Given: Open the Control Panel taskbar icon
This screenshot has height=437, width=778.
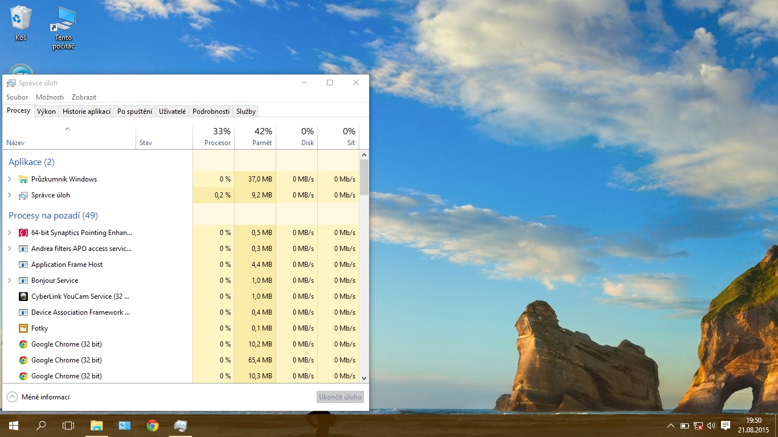Looking at the screenshot, I should 125,425.
